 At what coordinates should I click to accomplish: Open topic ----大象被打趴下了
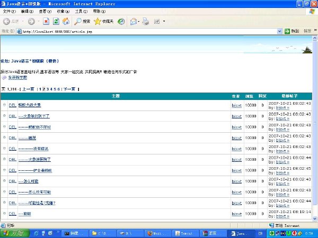pyautogui.click(x=34, y=116)
